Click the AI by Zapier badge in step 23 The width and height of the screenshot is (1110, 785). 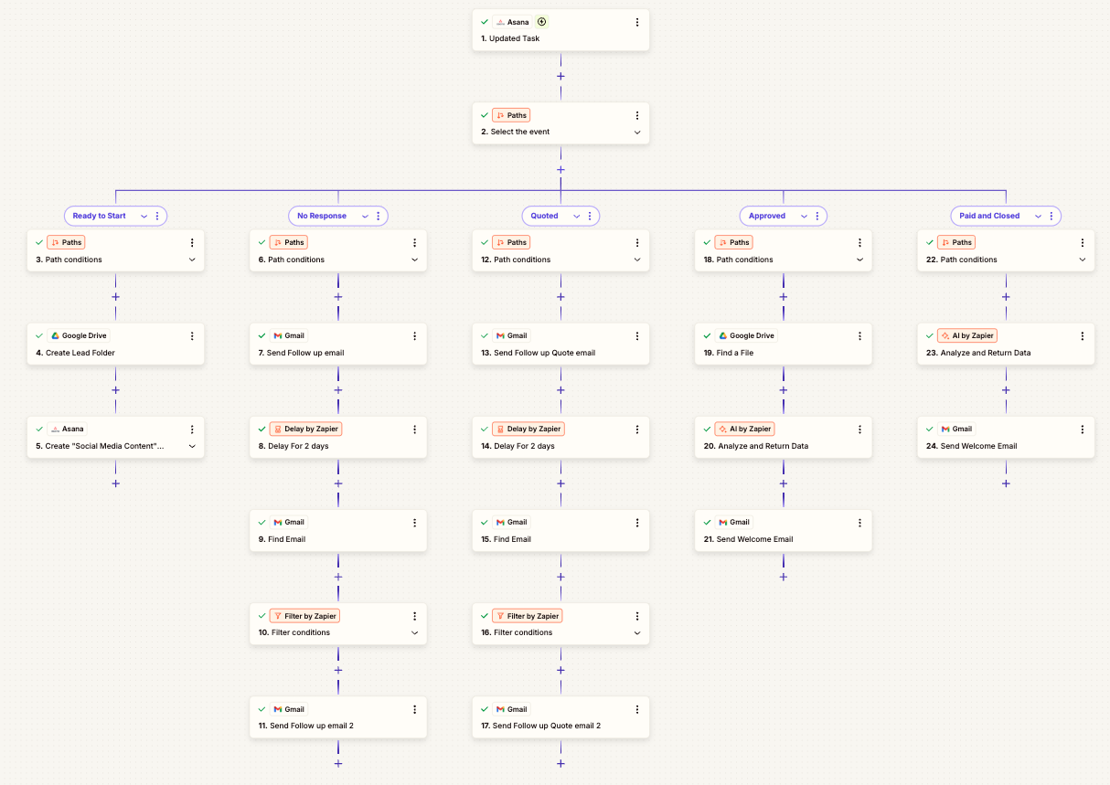tap(967, 335)
